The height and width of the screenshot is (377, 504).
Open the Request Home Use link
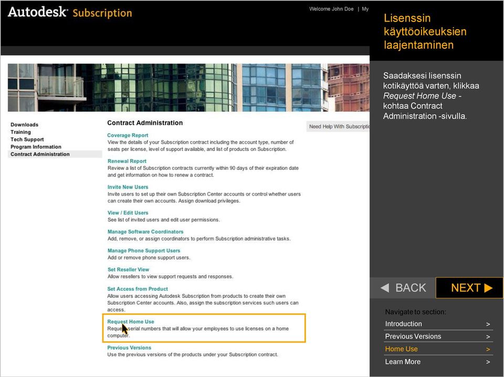(131, 321)
